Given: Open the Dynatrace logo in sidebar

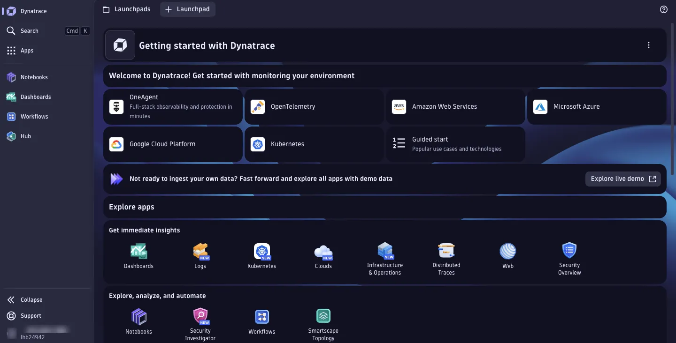Looking at the screenshot, I should 11,11.
